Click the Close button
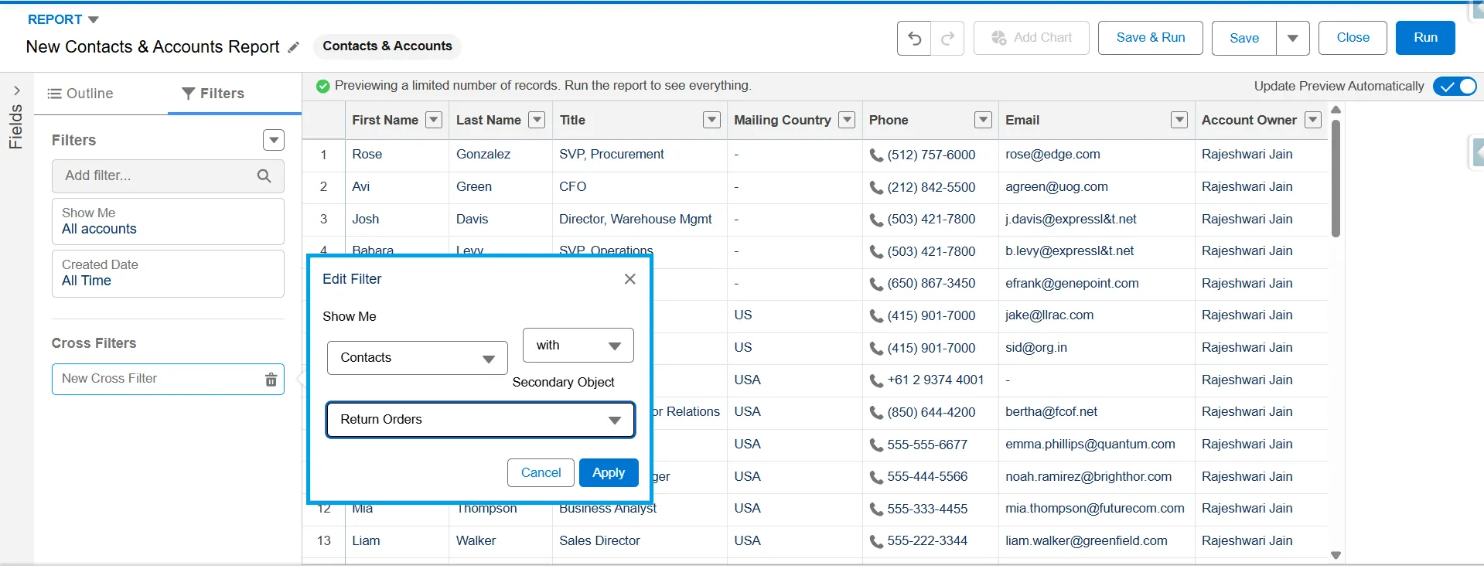The image size is (1484, 569). 1353,38
